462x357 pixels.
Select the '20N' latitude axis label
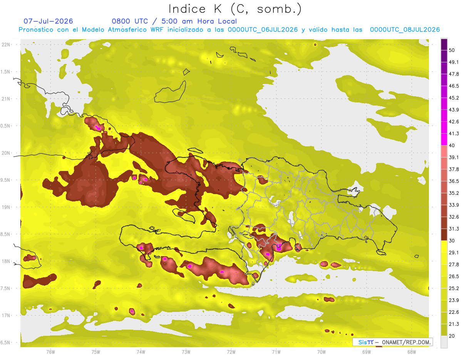(x=6, y=153)
